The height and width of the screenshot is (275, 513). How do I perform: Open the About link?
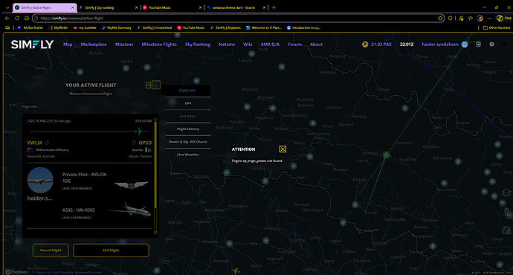click(316, 44)
